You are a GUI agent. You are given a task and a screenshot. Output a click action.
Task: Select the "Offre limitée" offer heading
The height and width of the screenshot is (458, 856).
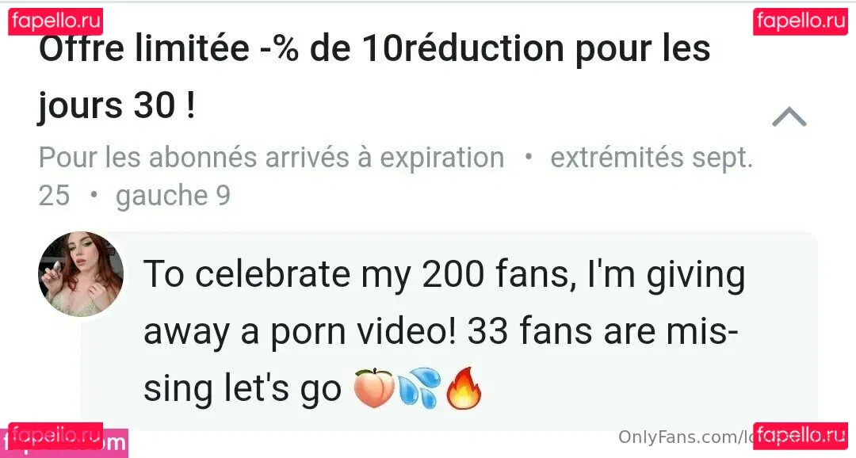143,51
